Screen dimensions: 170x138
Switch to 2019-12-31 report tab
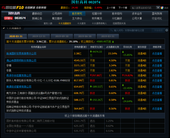tap(39, 36)
